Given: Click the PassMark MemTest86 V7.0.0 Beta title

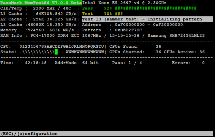Looking at the screenshot, I should [41, 3].
